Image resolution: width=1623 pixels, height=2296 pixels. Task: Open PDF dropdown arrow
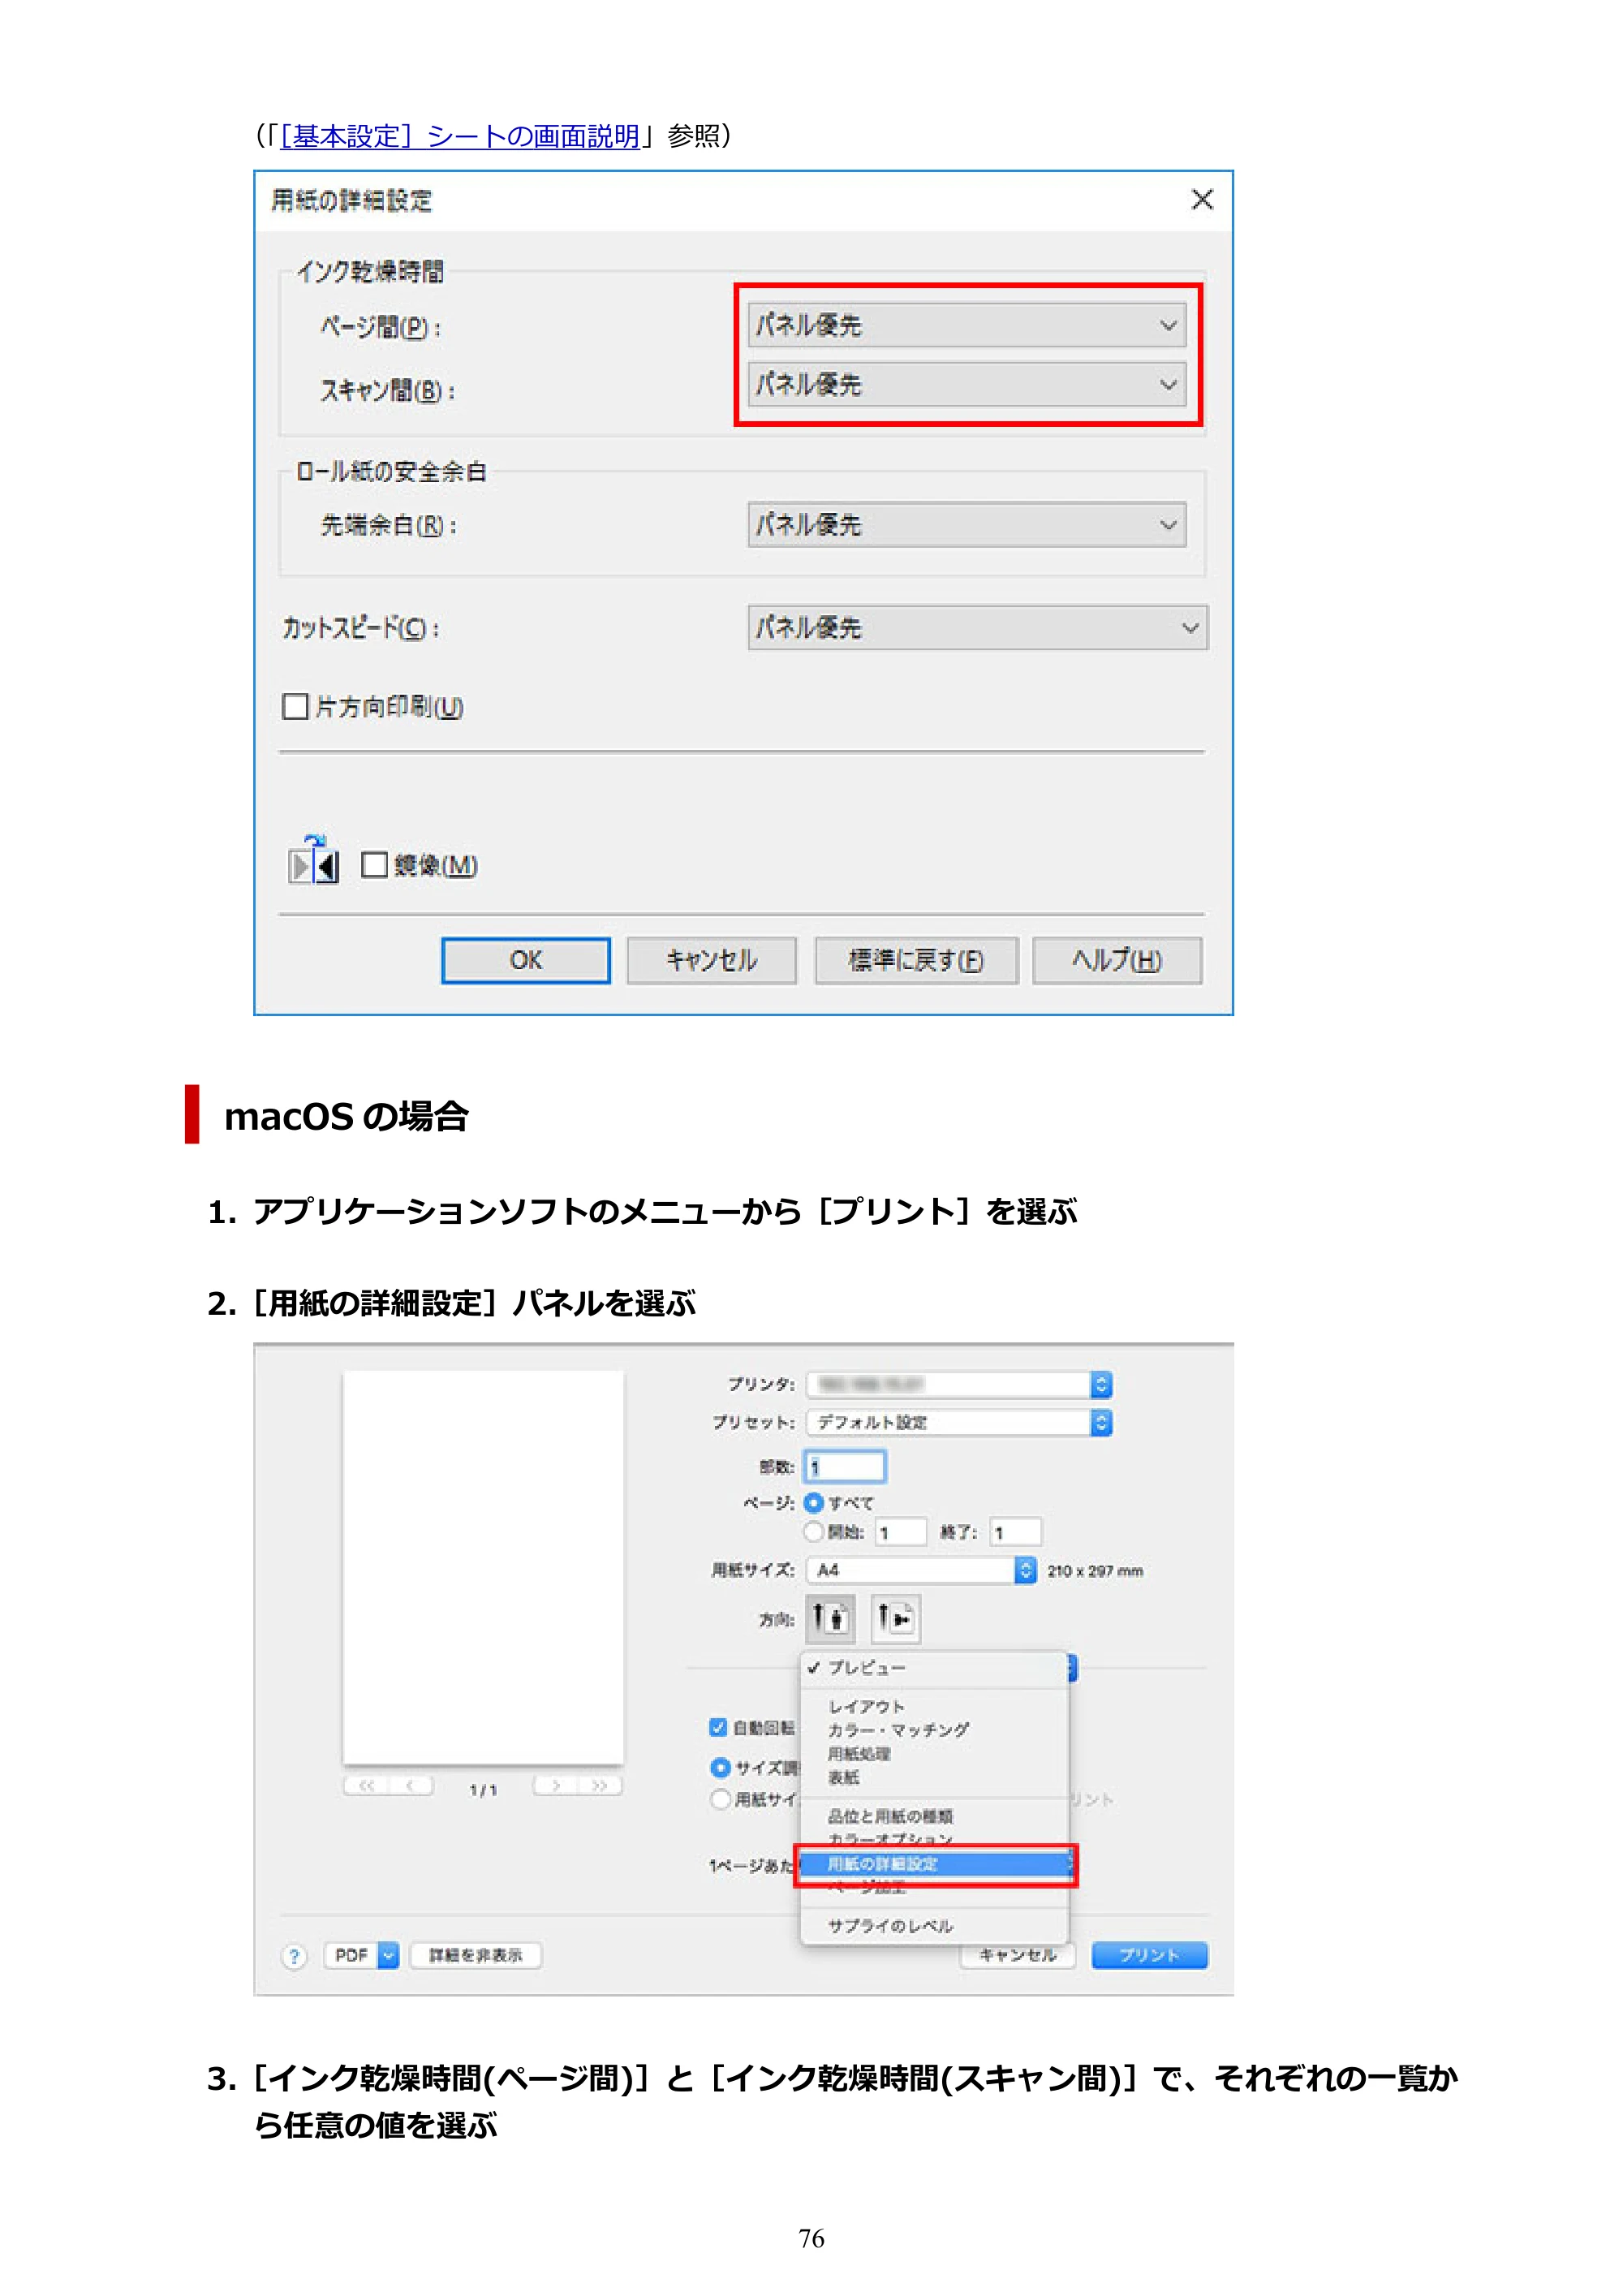point(389,1955)
